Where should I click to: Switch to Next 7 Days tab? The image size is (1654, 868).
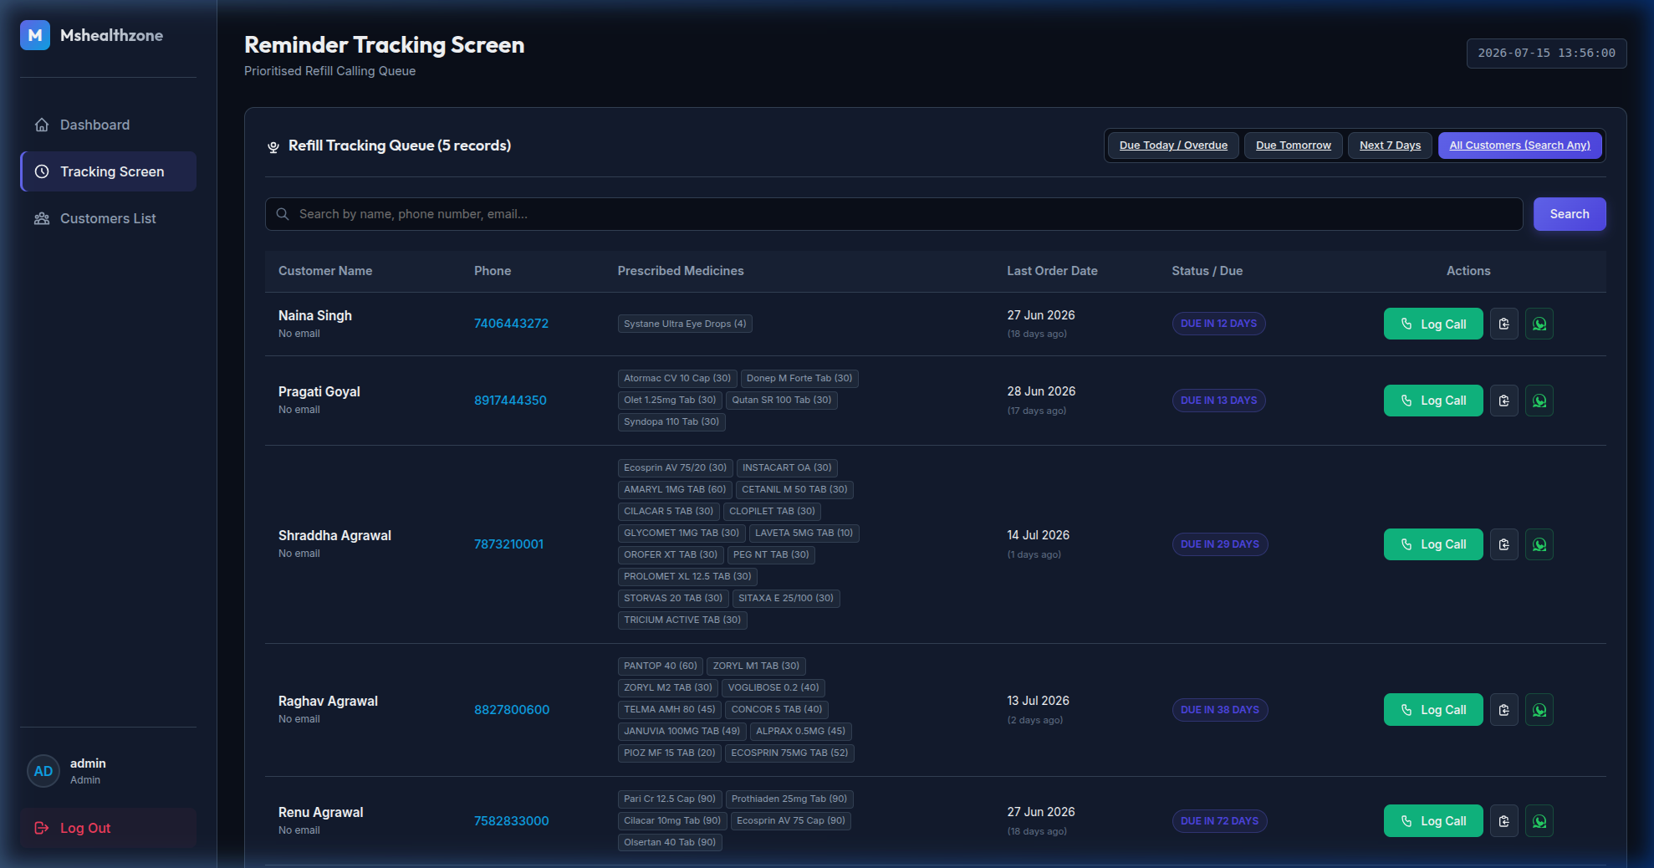(1390, 146)
